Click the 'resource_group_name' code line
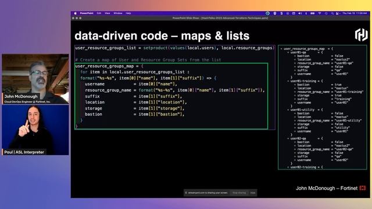 coord(175,91)
